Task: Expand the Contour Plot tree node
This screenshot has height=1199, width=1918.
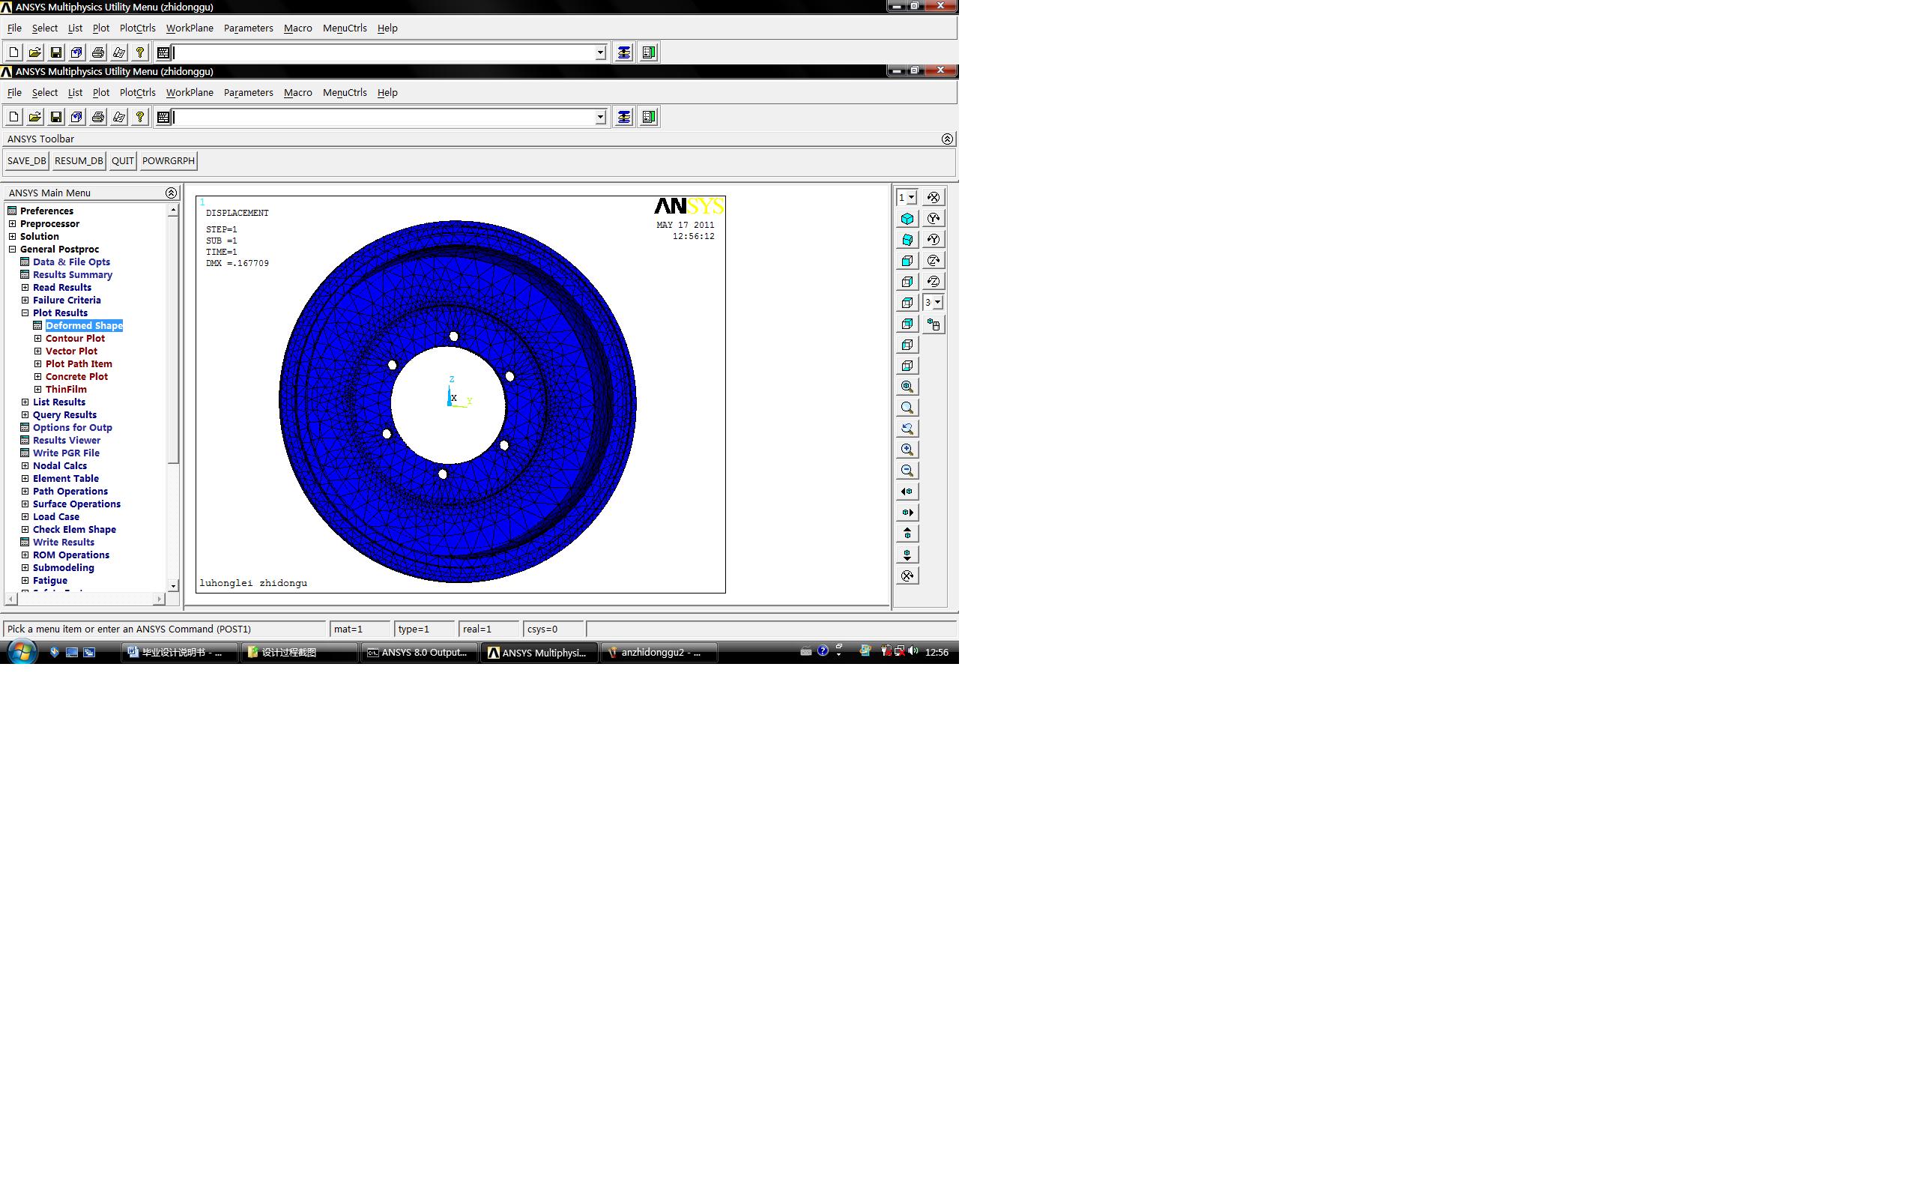Action: pos(38,339)
